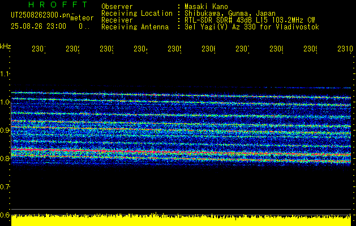Viewport: 356px width, 226px height.
Task: Click the 1.1 kHz frequency label
Action: pyautogui.click(x=5, y=74)
